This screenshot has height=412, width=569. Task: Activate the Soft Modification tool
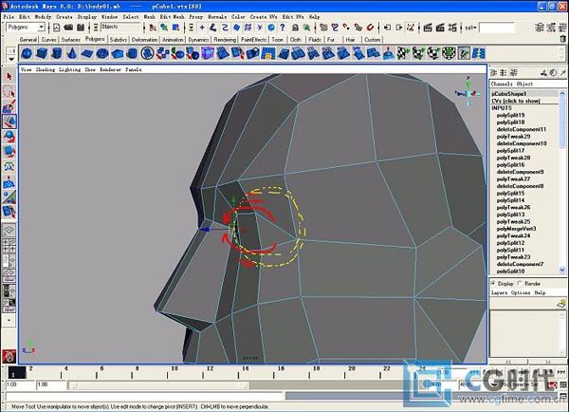pyautogui.click(x=9, y=181)
